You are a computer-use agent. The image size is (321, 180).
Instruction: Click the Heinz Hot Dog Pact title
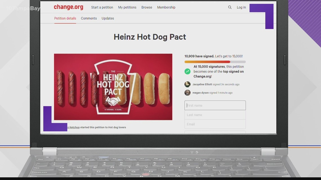[x=150, y=37]
